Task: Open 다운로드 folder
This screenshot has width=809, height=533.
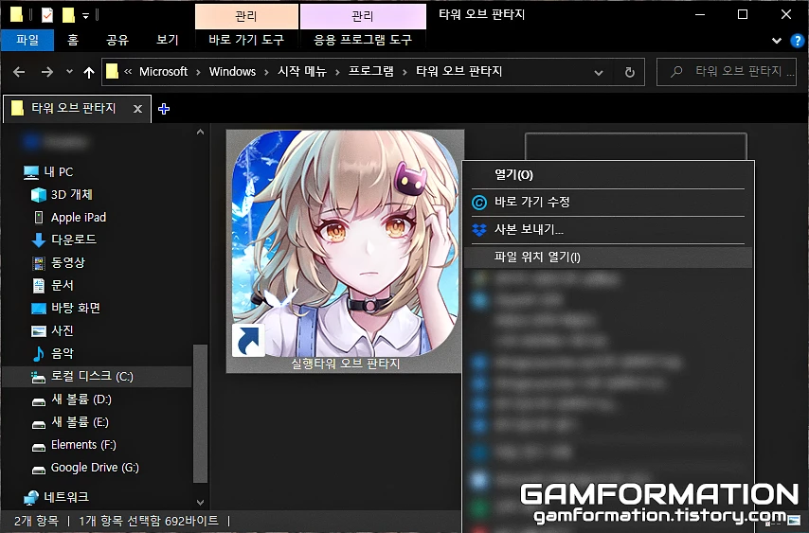Action: 73,240
